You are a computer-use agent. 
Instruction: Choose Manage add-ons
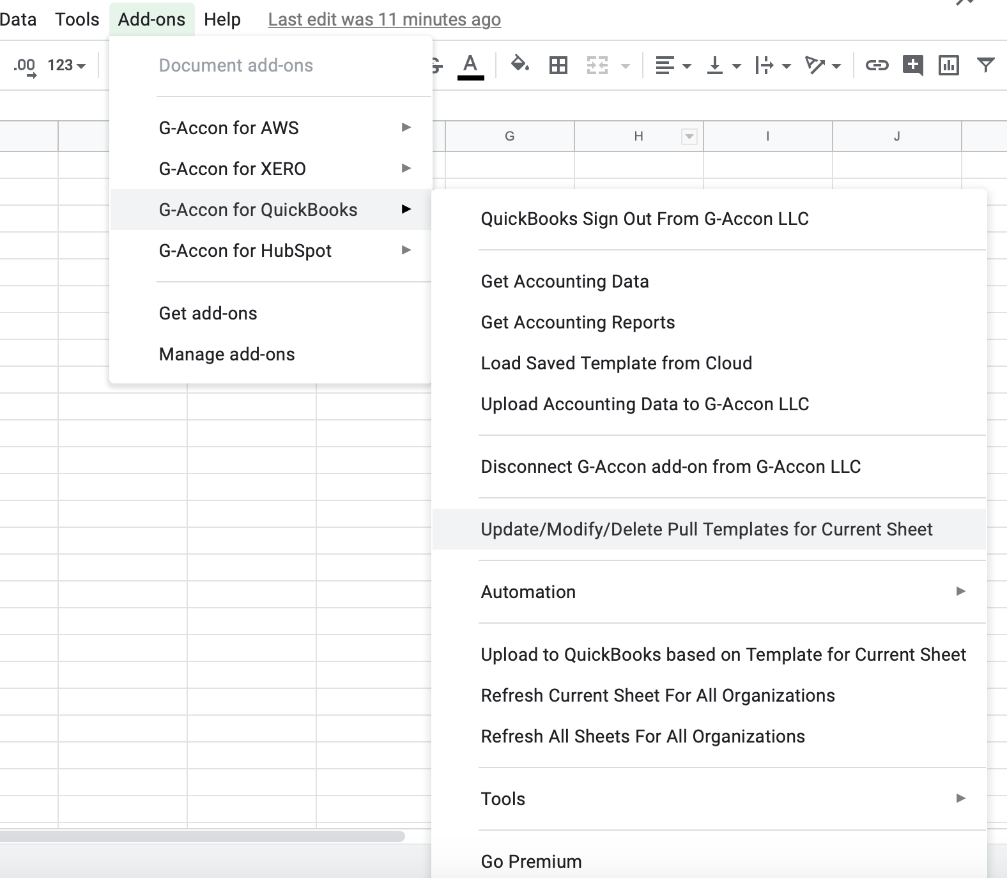(271, 354)
